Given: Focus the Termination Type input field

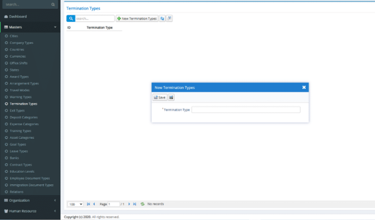Looking at the screenshot, I should [x=246, y=110].
